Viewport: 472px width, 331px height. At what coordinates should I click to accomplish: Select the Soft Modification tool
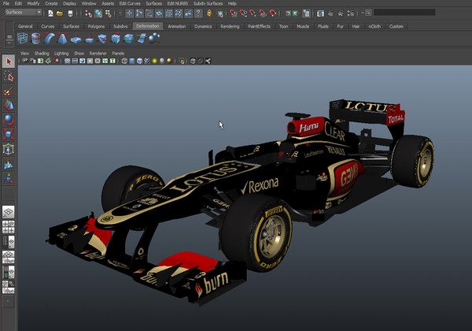click(9, 164)
